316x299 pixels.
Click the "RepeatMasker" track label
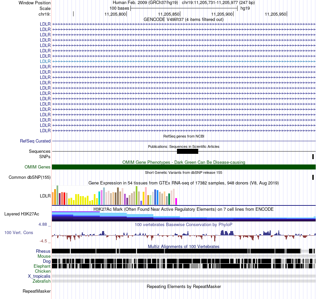(x=37, y=291)
